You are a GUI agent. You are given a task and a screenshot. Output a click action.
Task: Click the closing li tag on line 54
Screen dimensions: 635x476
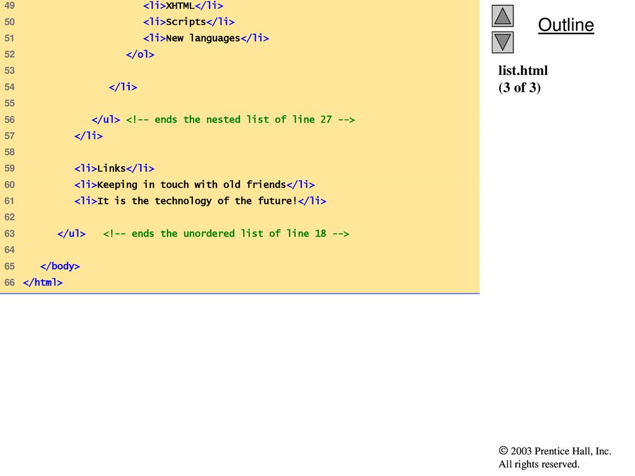(123, 87)
